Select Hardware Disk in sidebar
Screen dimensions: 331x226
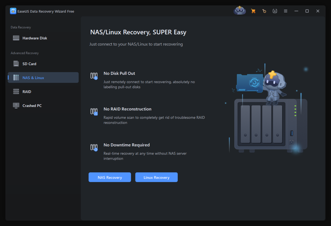(x=43, y=38)
